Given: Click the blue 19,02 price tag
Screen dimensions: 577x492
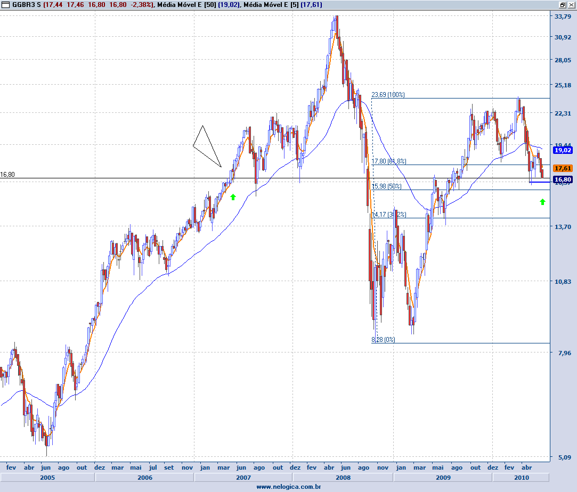Looking at the screenshot, I should click(x=563, y=150).
